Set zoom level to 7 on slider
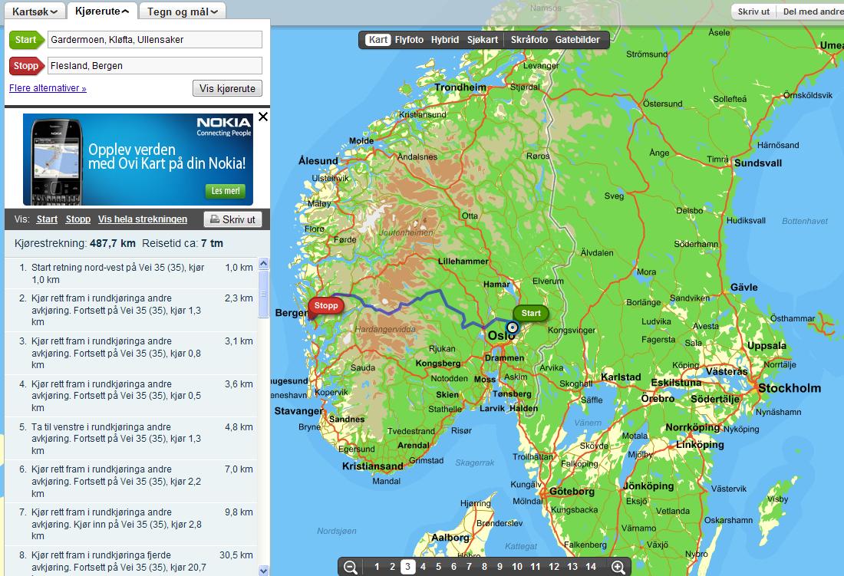 [x=469, y=567]
